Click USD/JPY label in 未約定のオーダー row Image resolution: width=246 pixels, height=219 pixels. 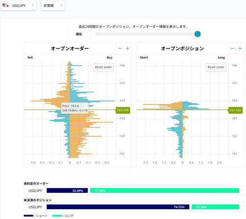tap(35, 190)
